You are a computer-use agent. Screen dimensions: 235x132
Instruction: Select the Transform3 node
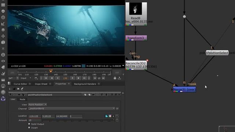click(x=136, y=38)
